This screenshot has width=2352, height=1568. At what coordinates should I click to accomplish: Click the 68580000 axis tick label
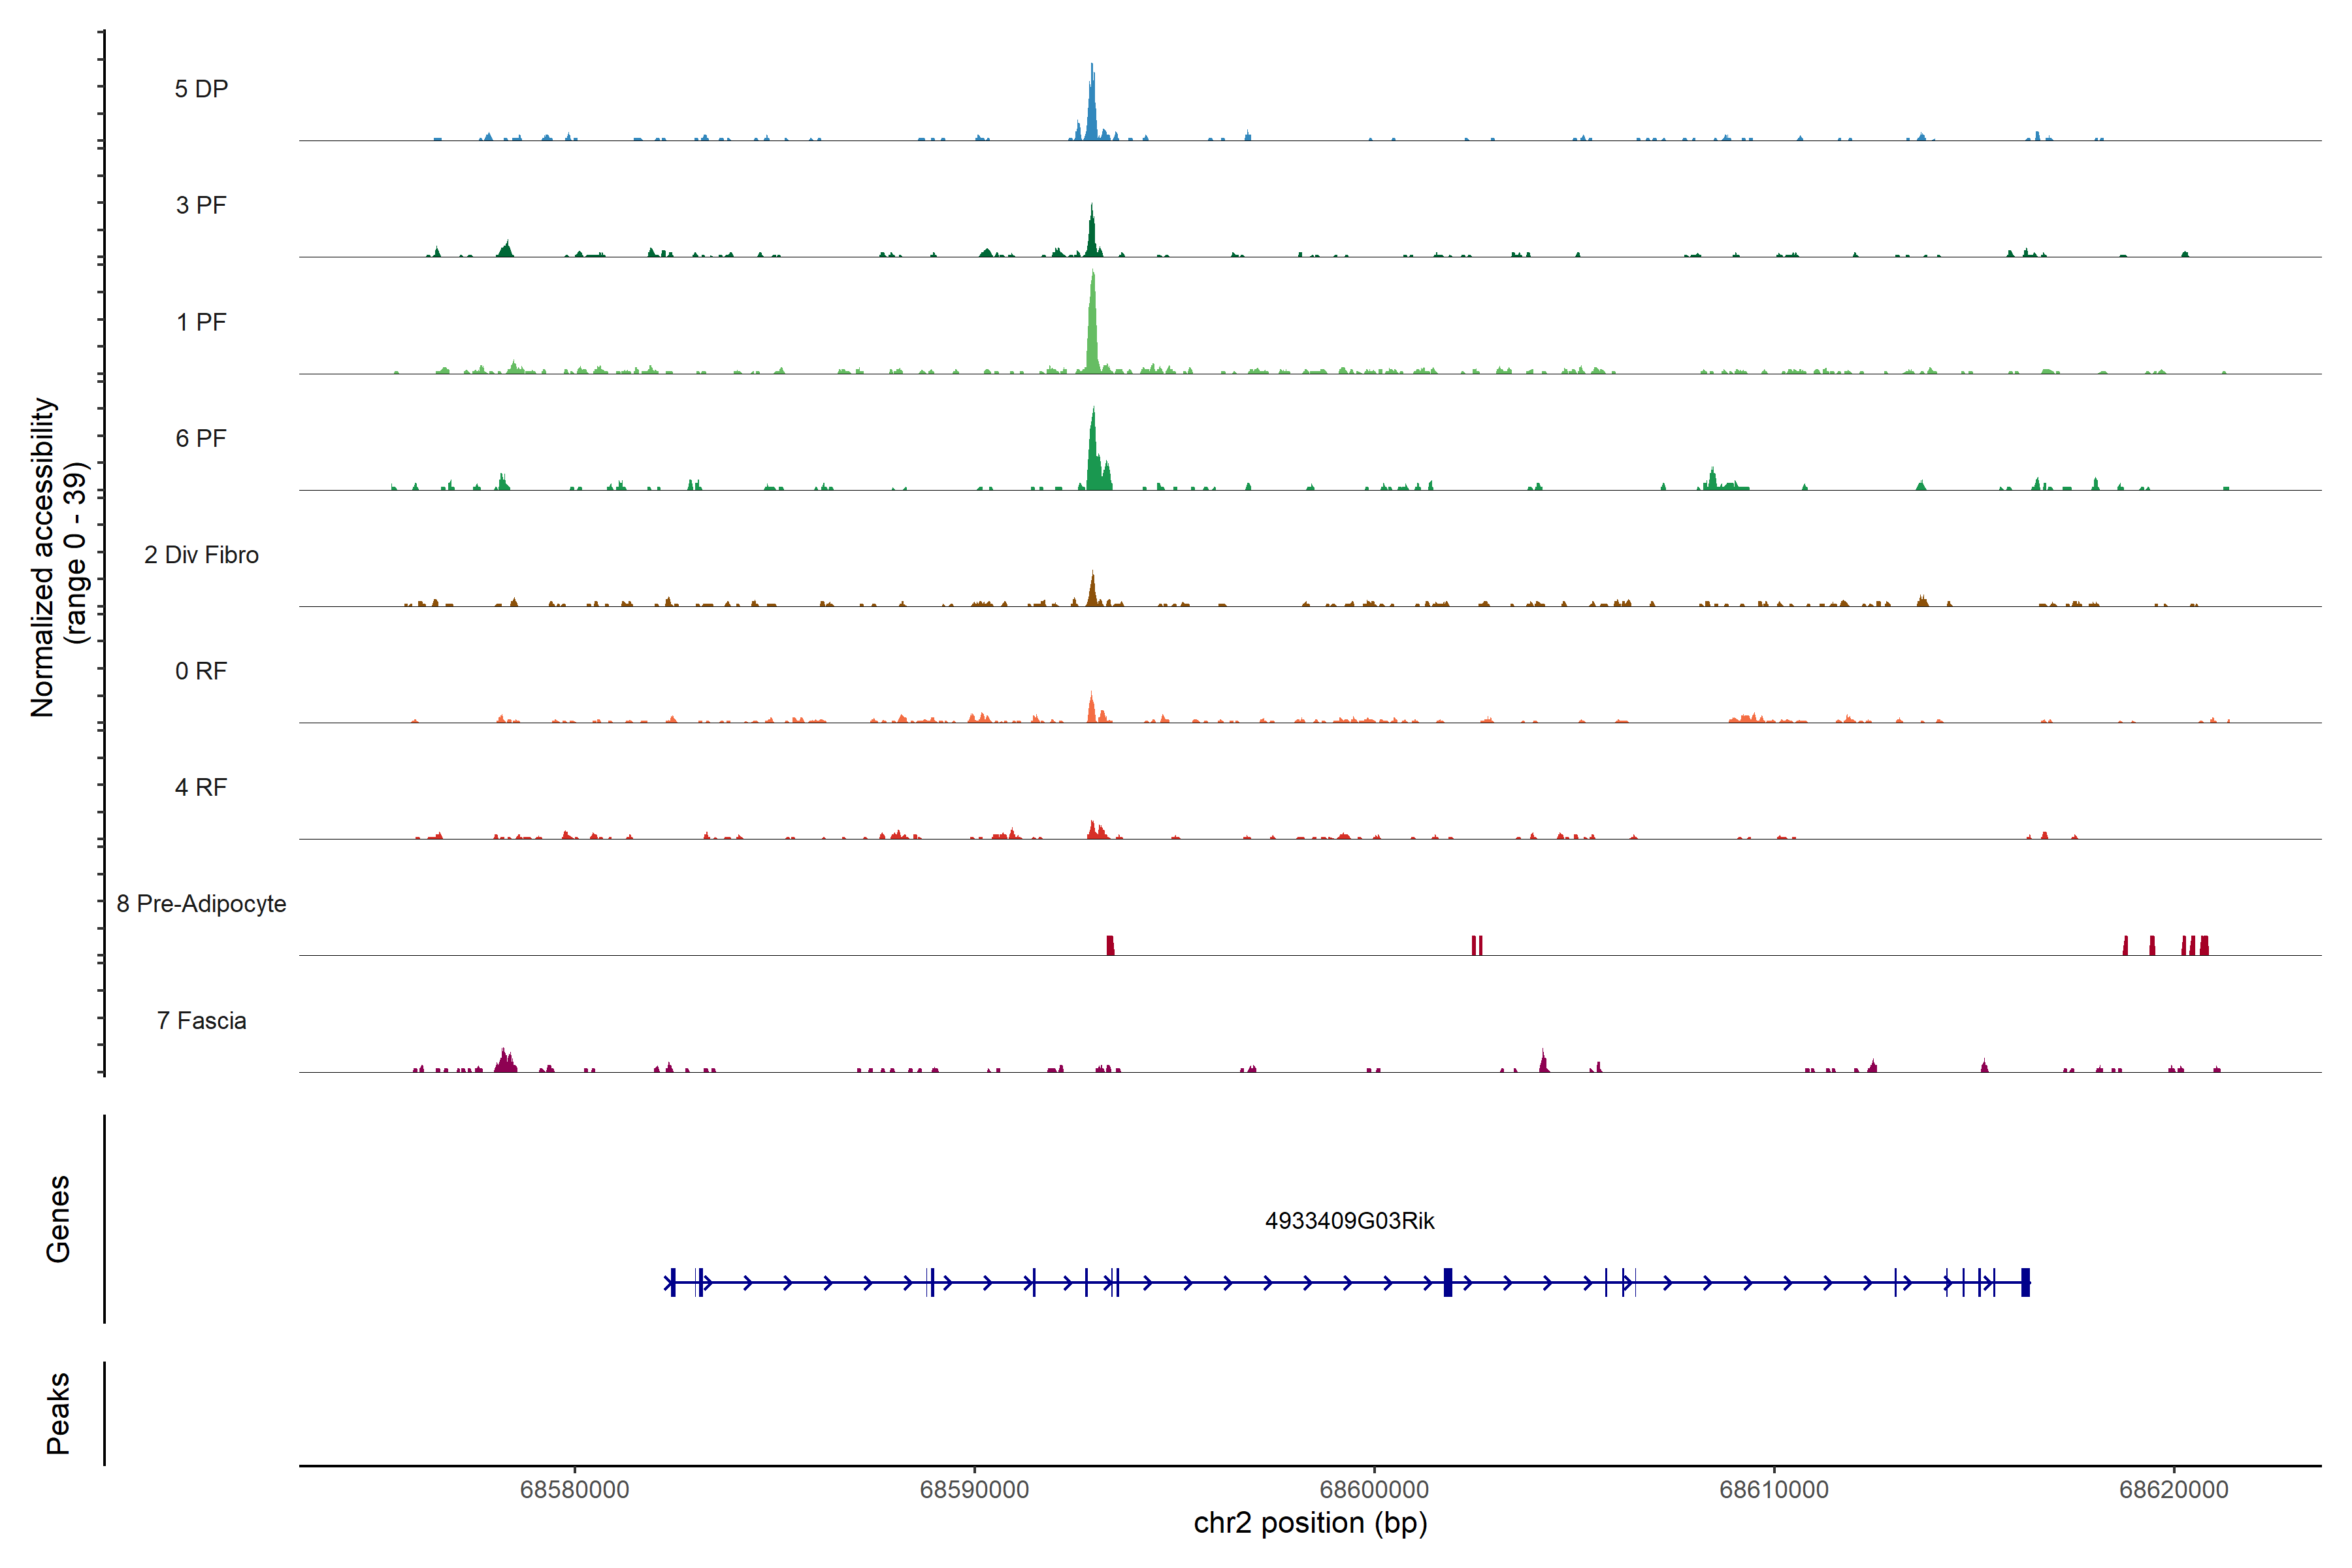(x=575, y=1489)
